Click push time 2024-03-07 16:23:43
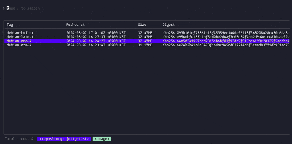 tap(96, 45)
